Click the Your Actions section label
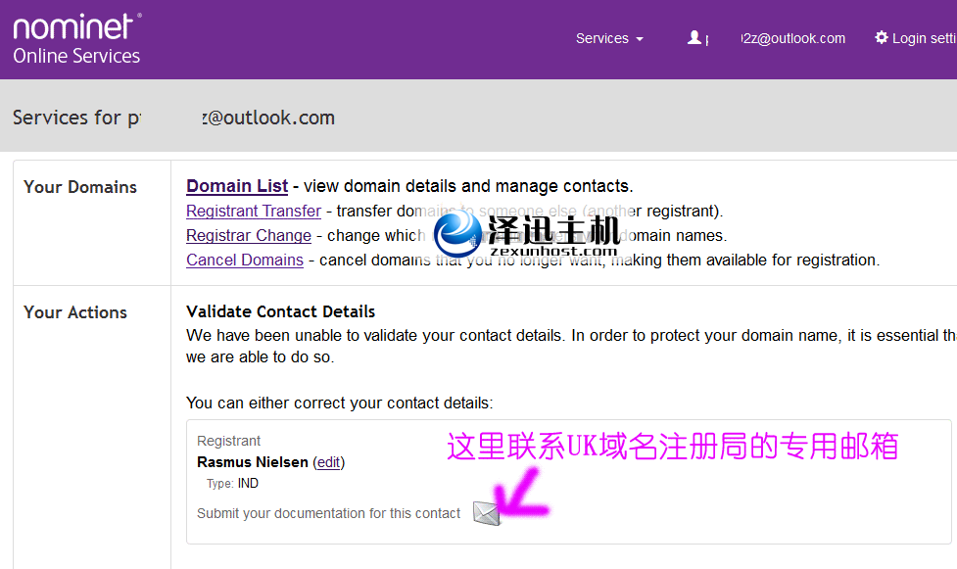This screenshot has width=957, height=569. (x=75, y=312)
